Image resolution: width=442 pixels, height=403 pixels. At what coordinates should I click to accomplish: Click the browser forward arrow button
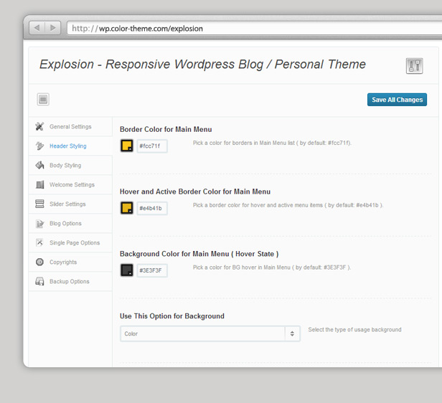click(x=52, y=28)
